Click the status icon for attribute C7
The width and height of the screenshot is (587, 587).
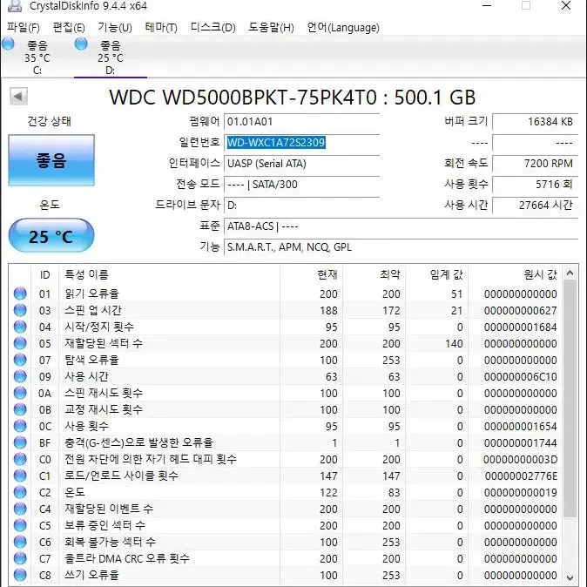click(x=20, y=558)
